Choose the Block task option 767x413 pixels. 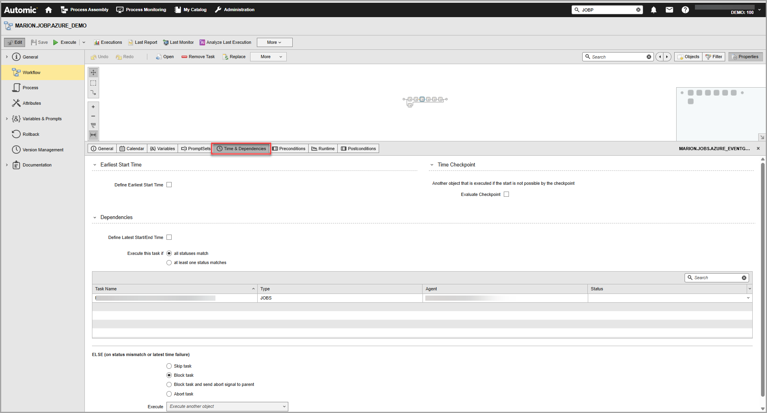pos(169,375)
